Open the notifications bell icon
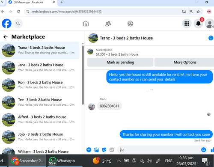Viewport: 214px width, 167px height. [198, 24]
